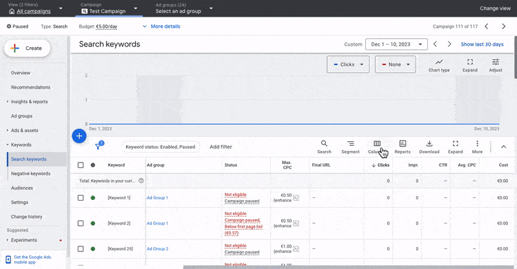Edit the budget €5.00/day
517x269 pixels.
tap(107, 26)
